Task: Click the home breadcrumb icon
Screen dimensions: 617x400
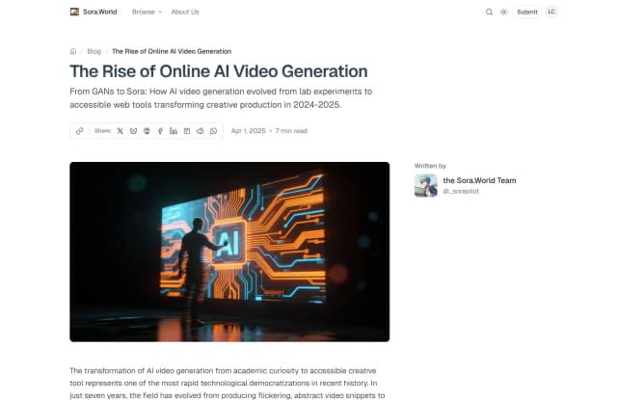Action: pyautogui.click(x=73, y=51)
